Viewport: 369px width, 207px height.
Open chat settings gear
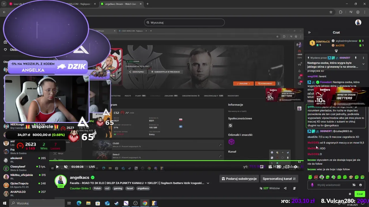pyautogui.click(x=350, y=194)
